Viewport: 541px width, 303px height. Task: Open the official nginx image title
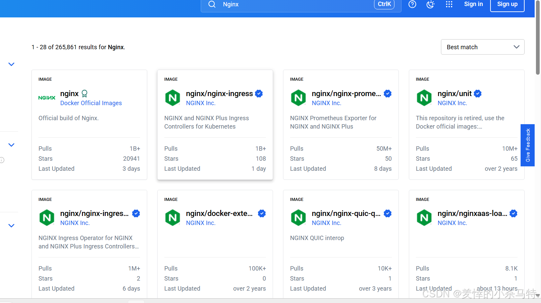(x=70, y=94)
